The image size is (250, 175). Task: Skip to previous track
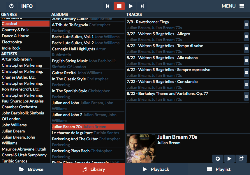click(108, 6)
